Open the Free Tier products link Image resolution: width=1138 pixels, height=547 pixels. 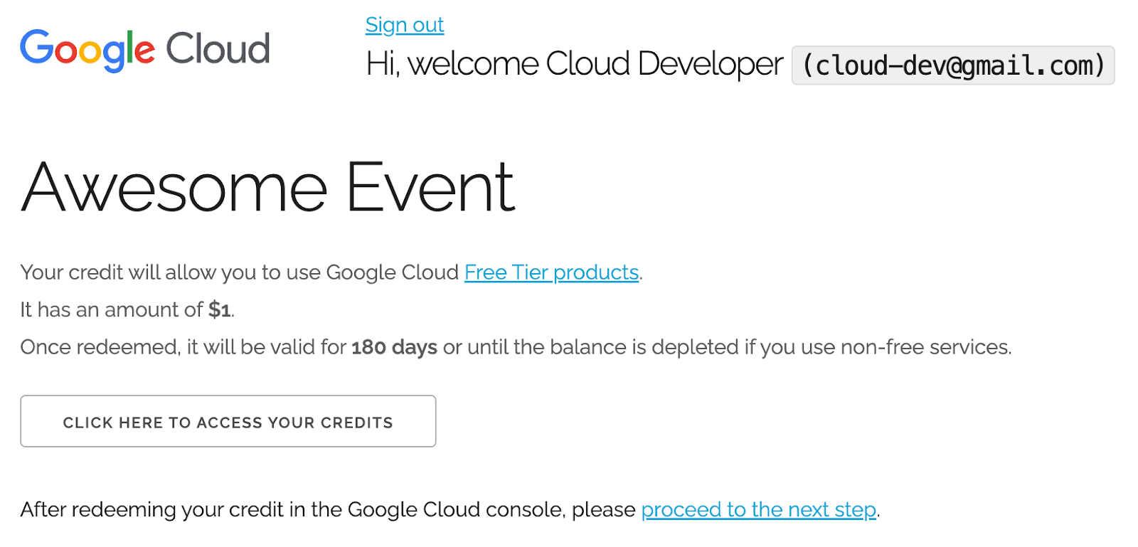tap(551, 272)
